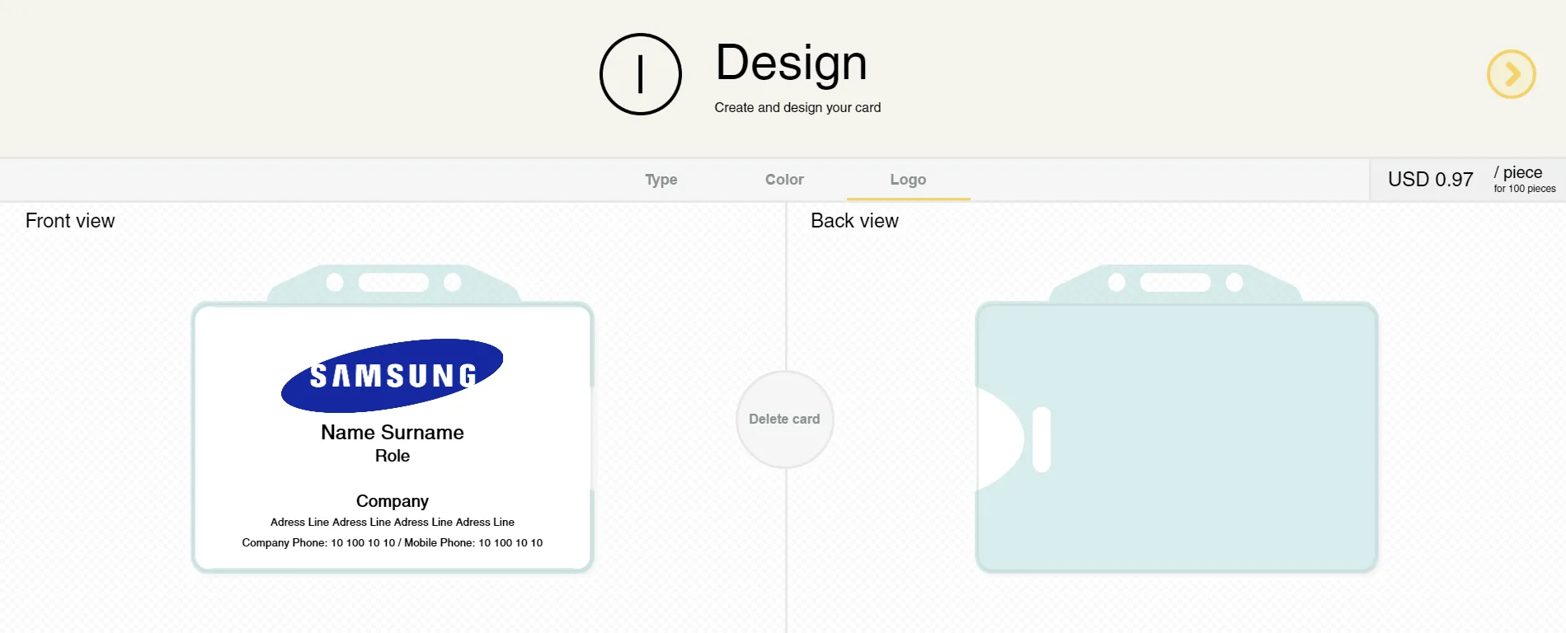Select the Samsung logo on the card
This screenshot has width=1566, height=633.
point(393,375)
